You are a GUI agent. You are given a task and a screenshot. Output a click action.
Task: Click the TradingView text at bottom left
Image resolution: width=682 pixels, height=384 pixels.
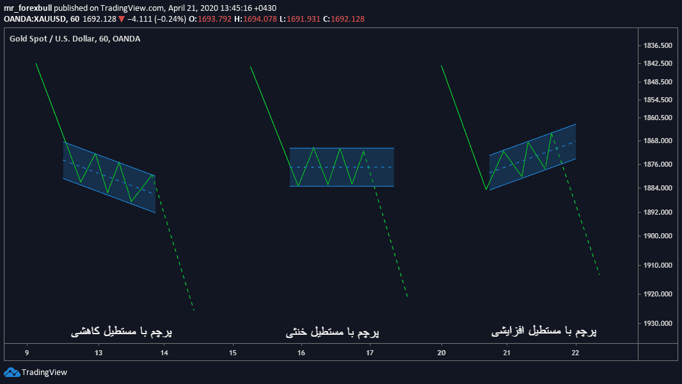[x=44, y=372]
